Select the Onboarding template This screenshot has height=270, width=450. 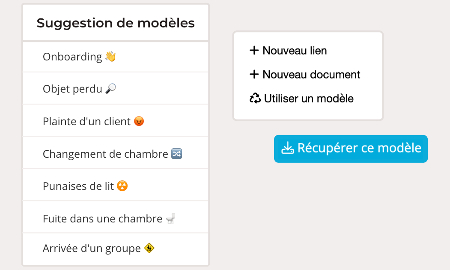(x=73, y=57)
